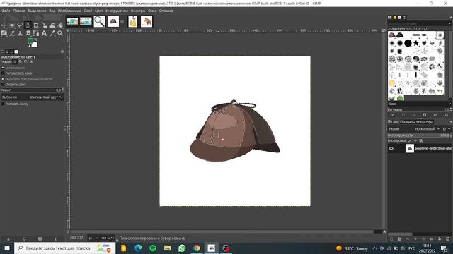The width and height of the screenshot is (453, 254).
Task: Select the Clone stamp tool
Action: point(20,33)
